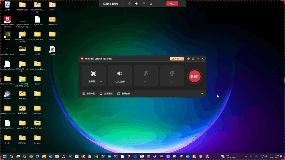Viewport: 285px width, 160px height.
Task: Start recording with the large round REC button
Action: point(195,76)
